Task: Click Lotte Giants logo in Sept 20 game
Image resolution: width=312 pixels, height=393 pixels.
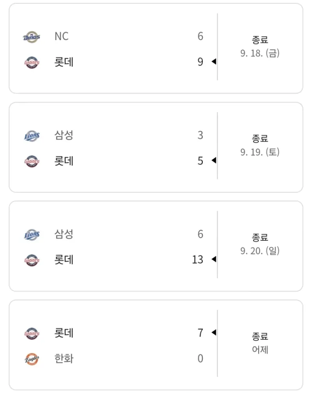Action: [x=32, y=260]
